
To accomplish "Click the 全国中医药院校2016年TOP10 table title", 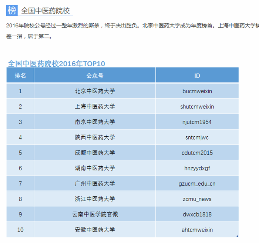I will [56, 63].
